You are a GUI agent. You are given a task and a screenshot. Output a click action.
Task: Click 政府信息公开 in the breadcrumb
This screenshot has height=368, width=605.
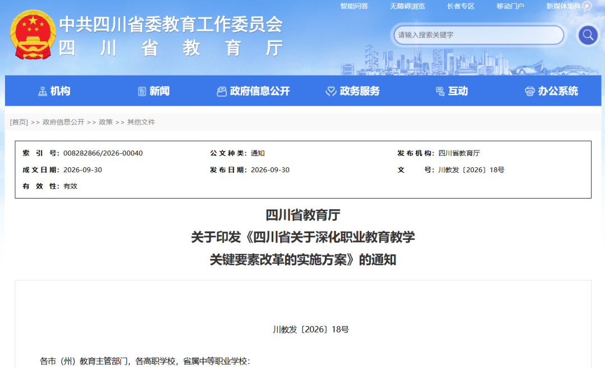click(63, 122)
